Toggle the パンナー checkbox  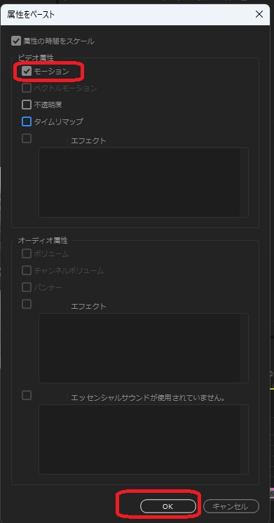[x=27, y=287]
